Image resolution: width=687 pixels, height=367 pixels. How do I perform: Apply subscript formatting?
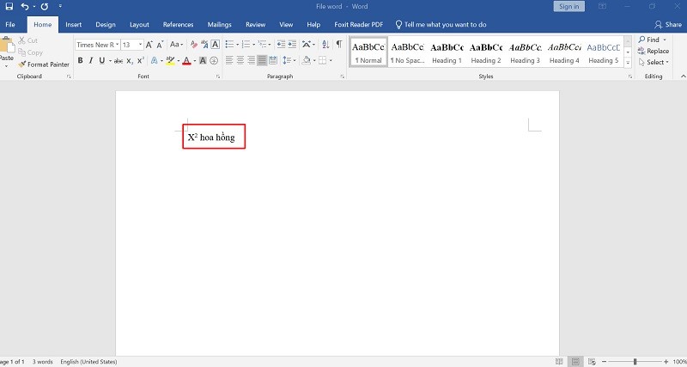click(130, 61)
